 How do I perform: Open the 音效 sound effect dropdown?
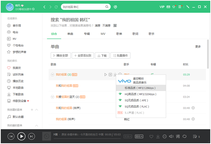click(139, 136)
